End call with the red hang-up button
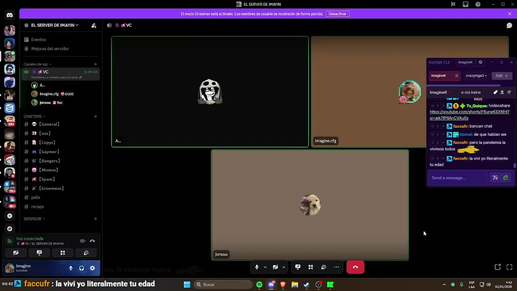 [355, 267]
